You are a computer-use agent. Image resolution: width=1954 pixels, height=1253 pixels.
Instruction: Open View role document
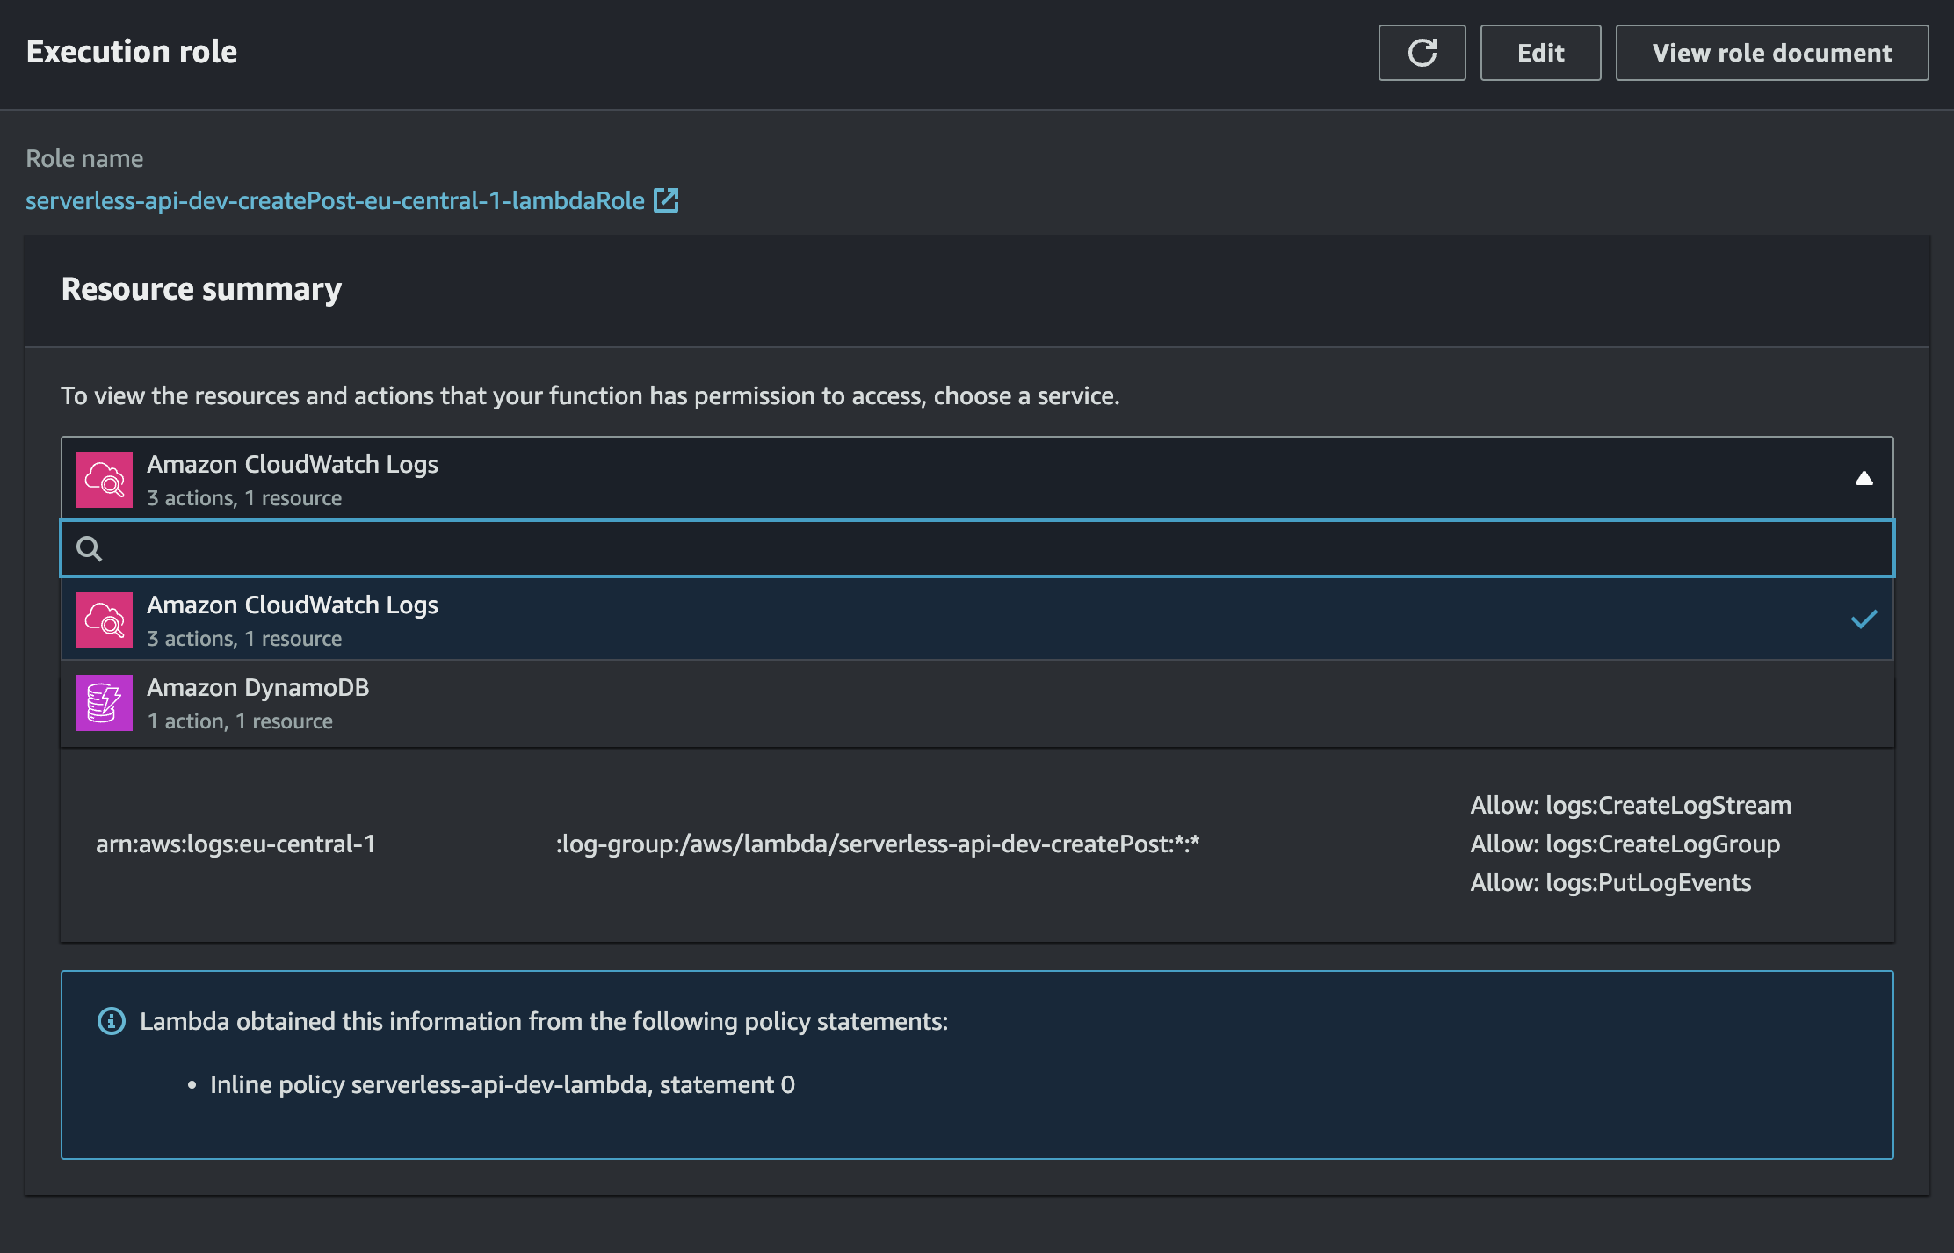pos(1771,53)
